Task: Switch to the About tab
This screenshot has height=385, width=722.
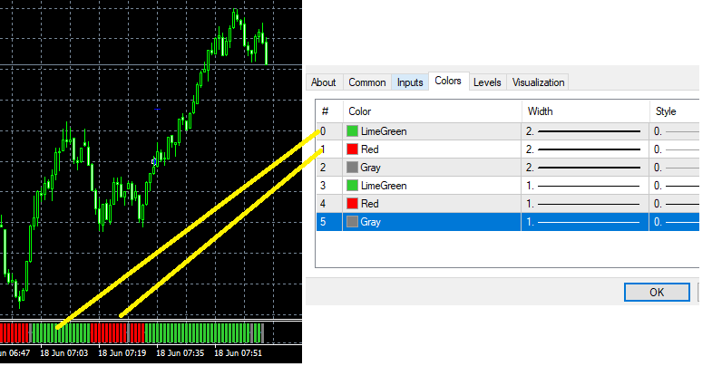Action: coord(324,82)
